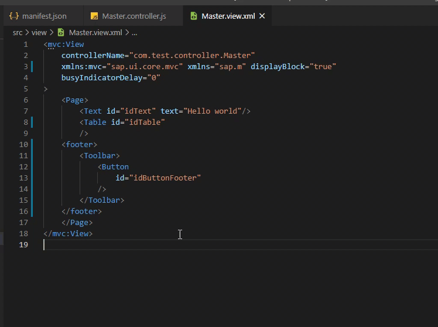Click "sap.ui.core.mvc" string value
The height and width of the screenshot is (327, 438).
[145, 67]
